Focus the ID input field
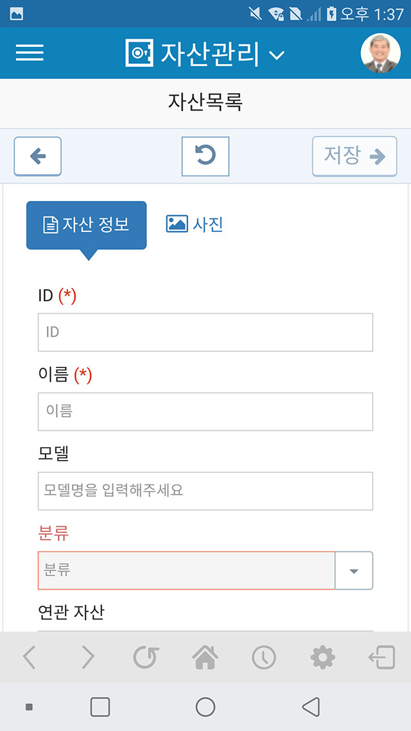411x731 pixels. [205, 332]
